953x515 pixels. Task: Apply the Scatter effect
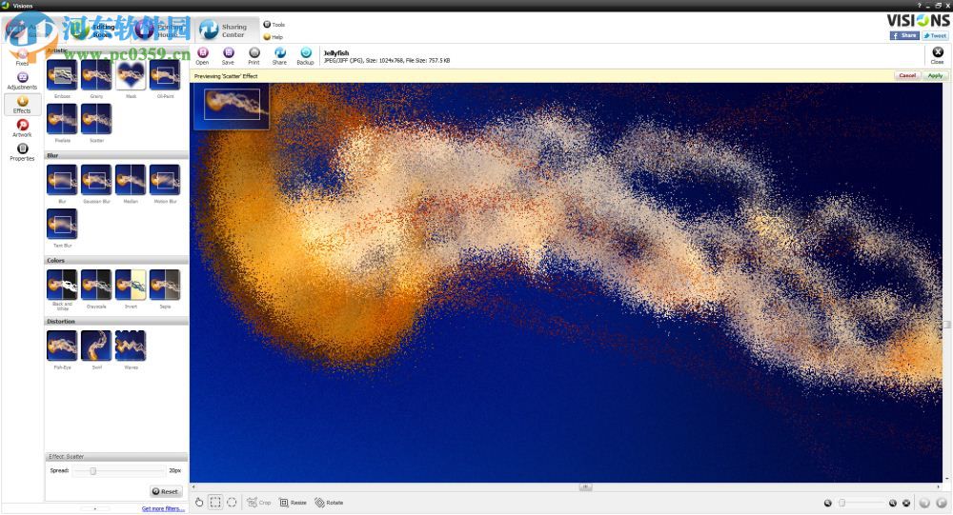(x=935, y=76)
